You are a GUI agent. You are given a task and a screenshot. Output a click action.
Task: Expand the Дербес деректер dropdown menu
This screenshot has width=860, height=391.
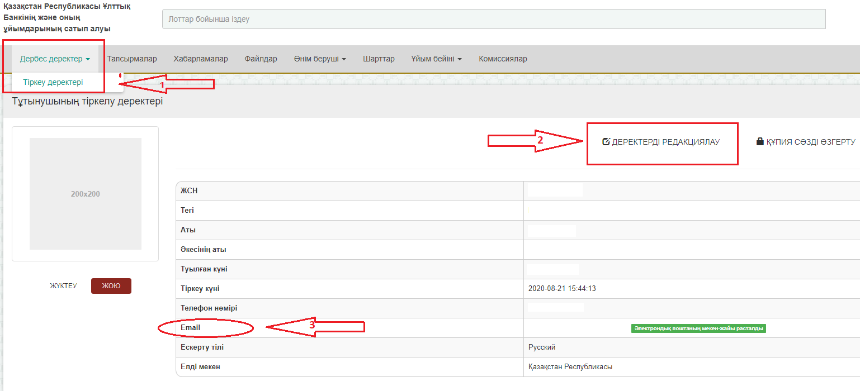click(55, 59)
